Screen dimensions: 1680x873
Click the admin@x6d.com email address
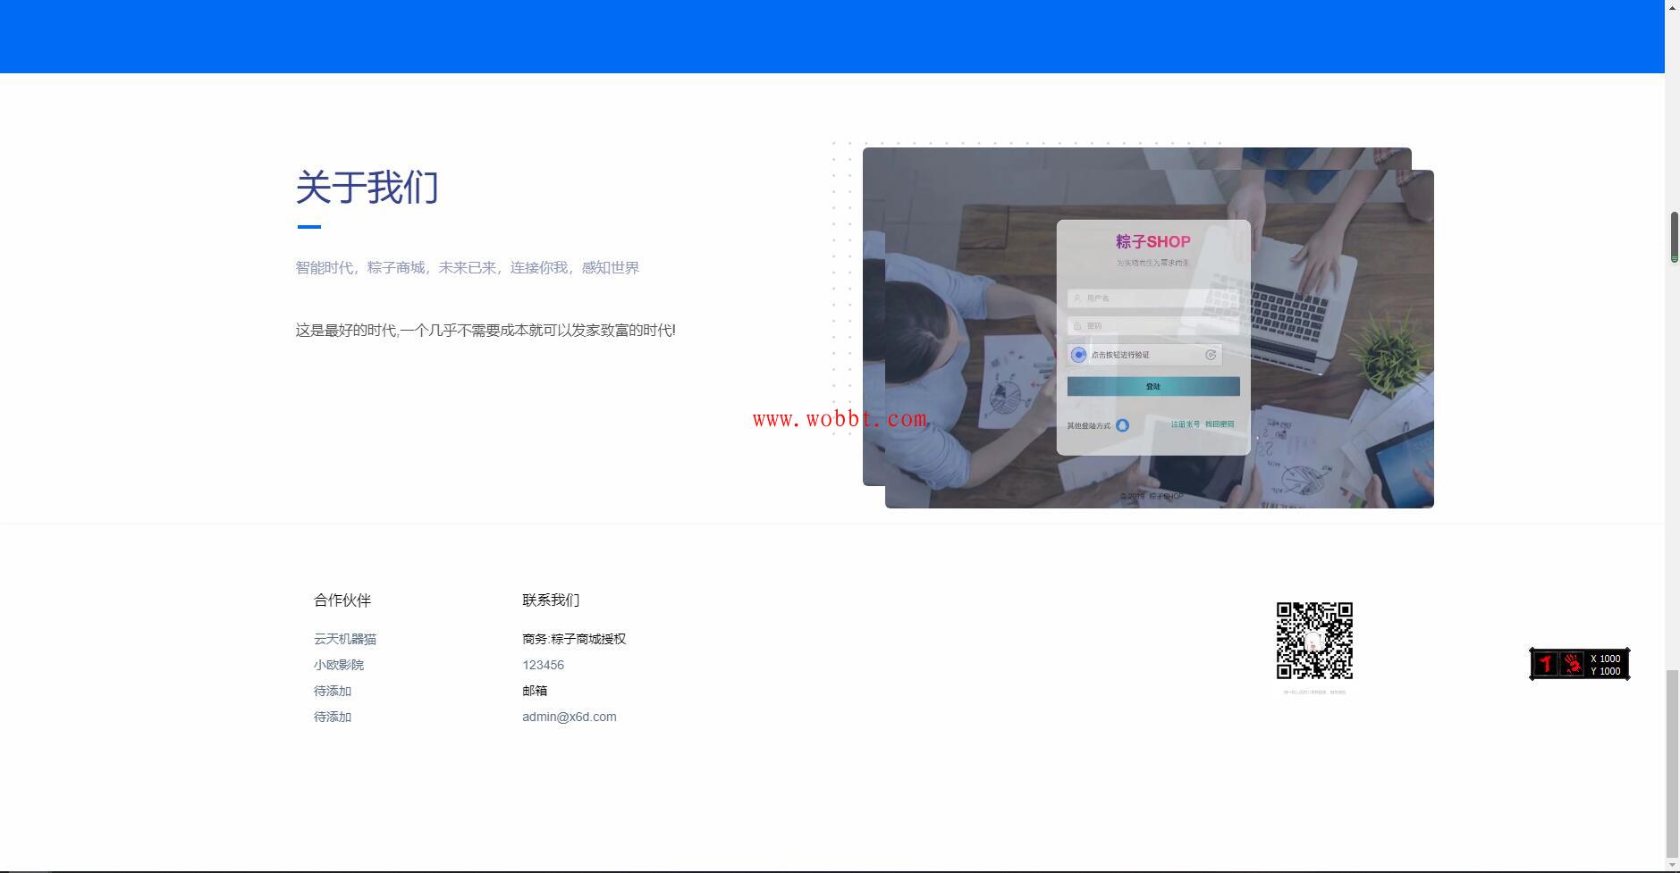tap(570, 716)
